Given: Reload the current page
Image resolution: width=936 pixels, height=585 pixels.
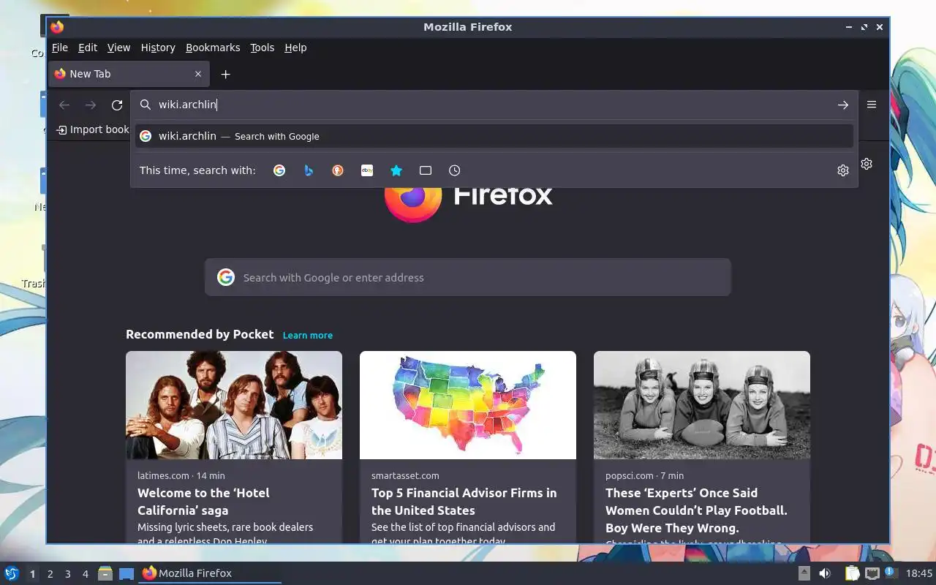Looking at the screenshot, I should (x=117, y=105).
